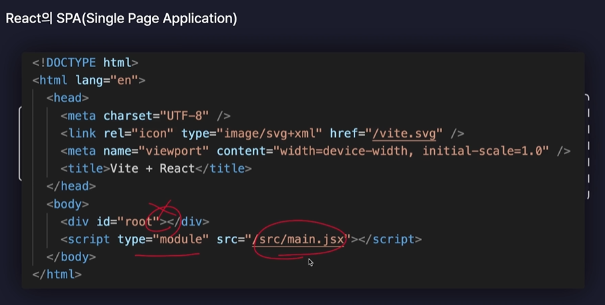Click the "React의 SPA(Single Page Application)" heading
This screenshot has width=605, height=305.
tap(122, 18)
